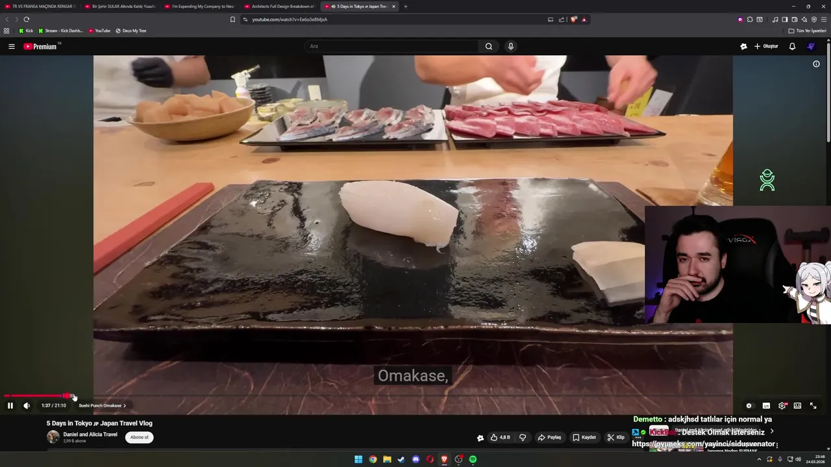The image size is (831, 467).
Task: Open the YouTube bookmark
Action: click(99, 30)
